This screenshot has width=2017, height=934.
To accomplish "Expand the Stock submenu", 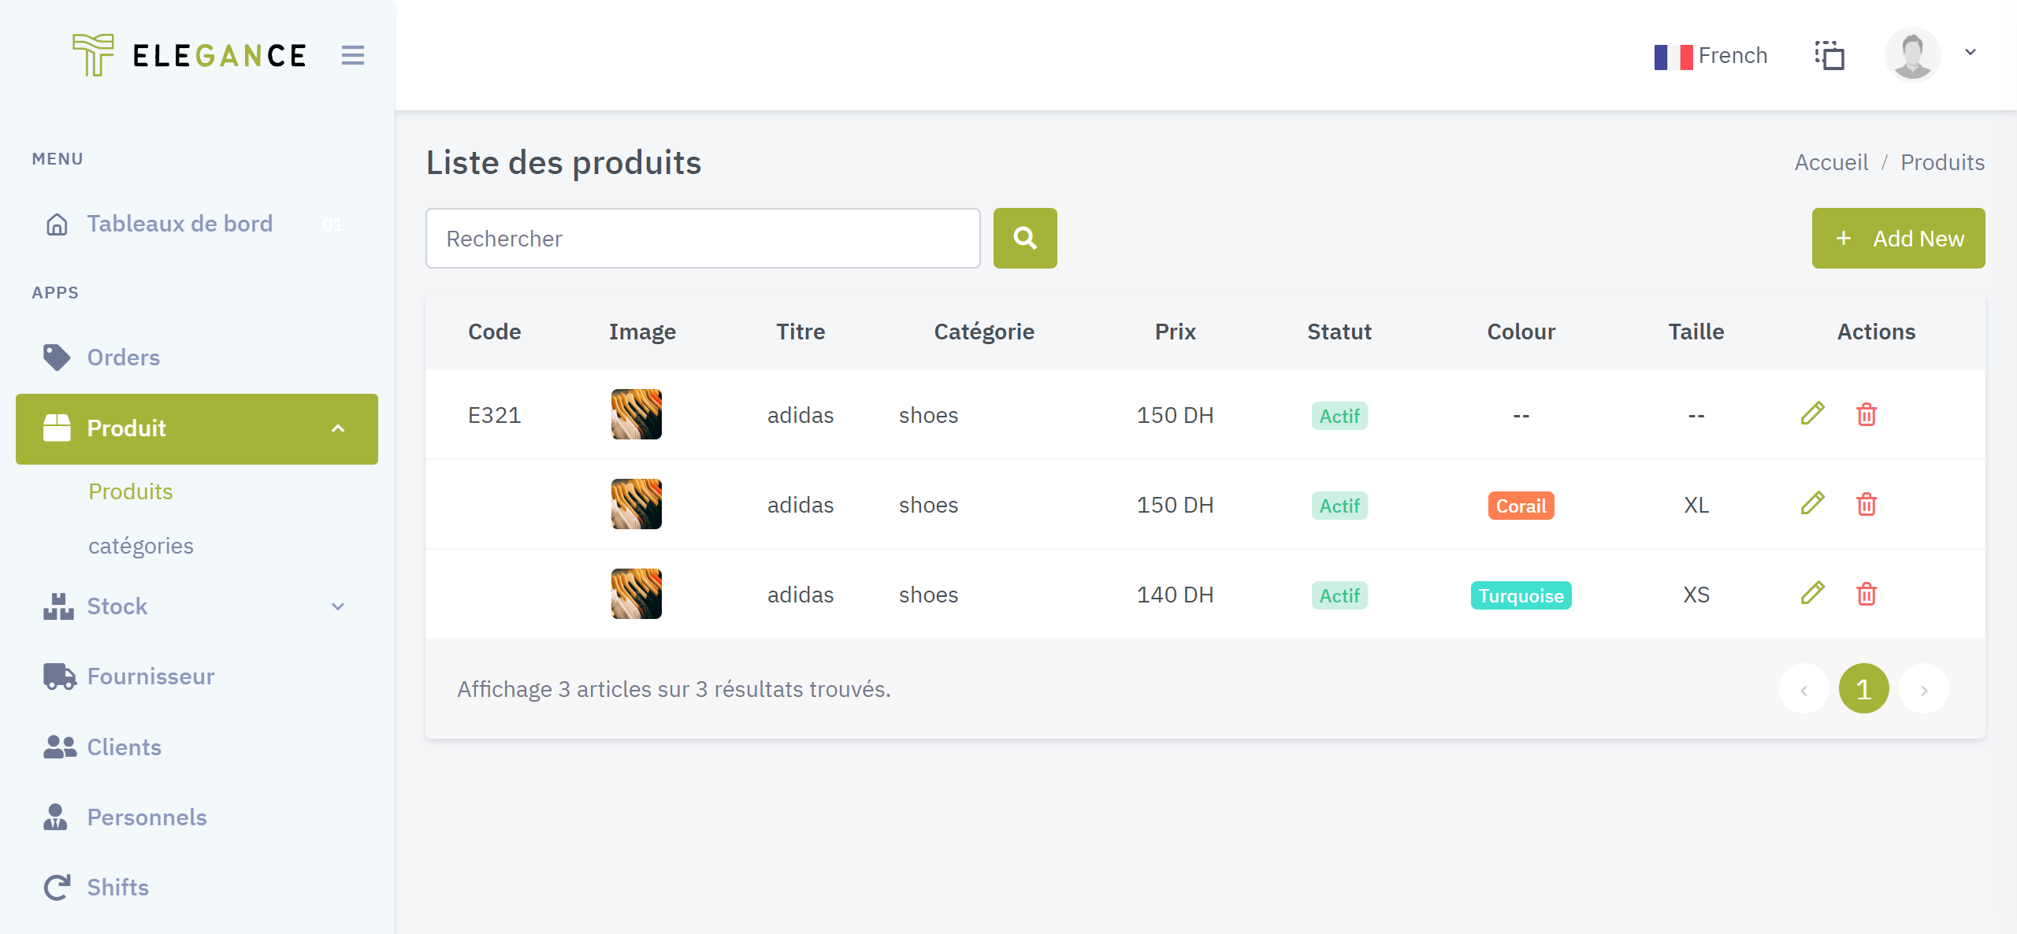I will (x=338, y=606).
